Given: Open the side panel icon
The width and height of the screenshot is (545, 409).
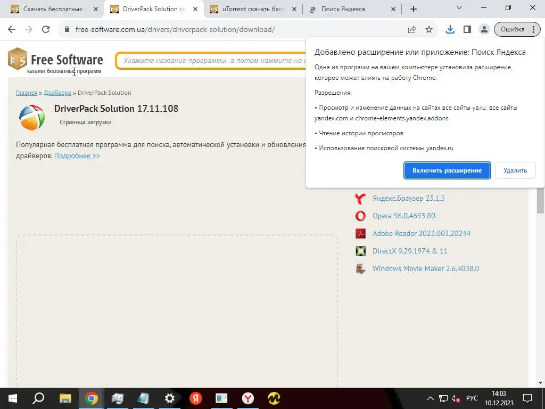Looking at the screenshot, I should 467,30.
